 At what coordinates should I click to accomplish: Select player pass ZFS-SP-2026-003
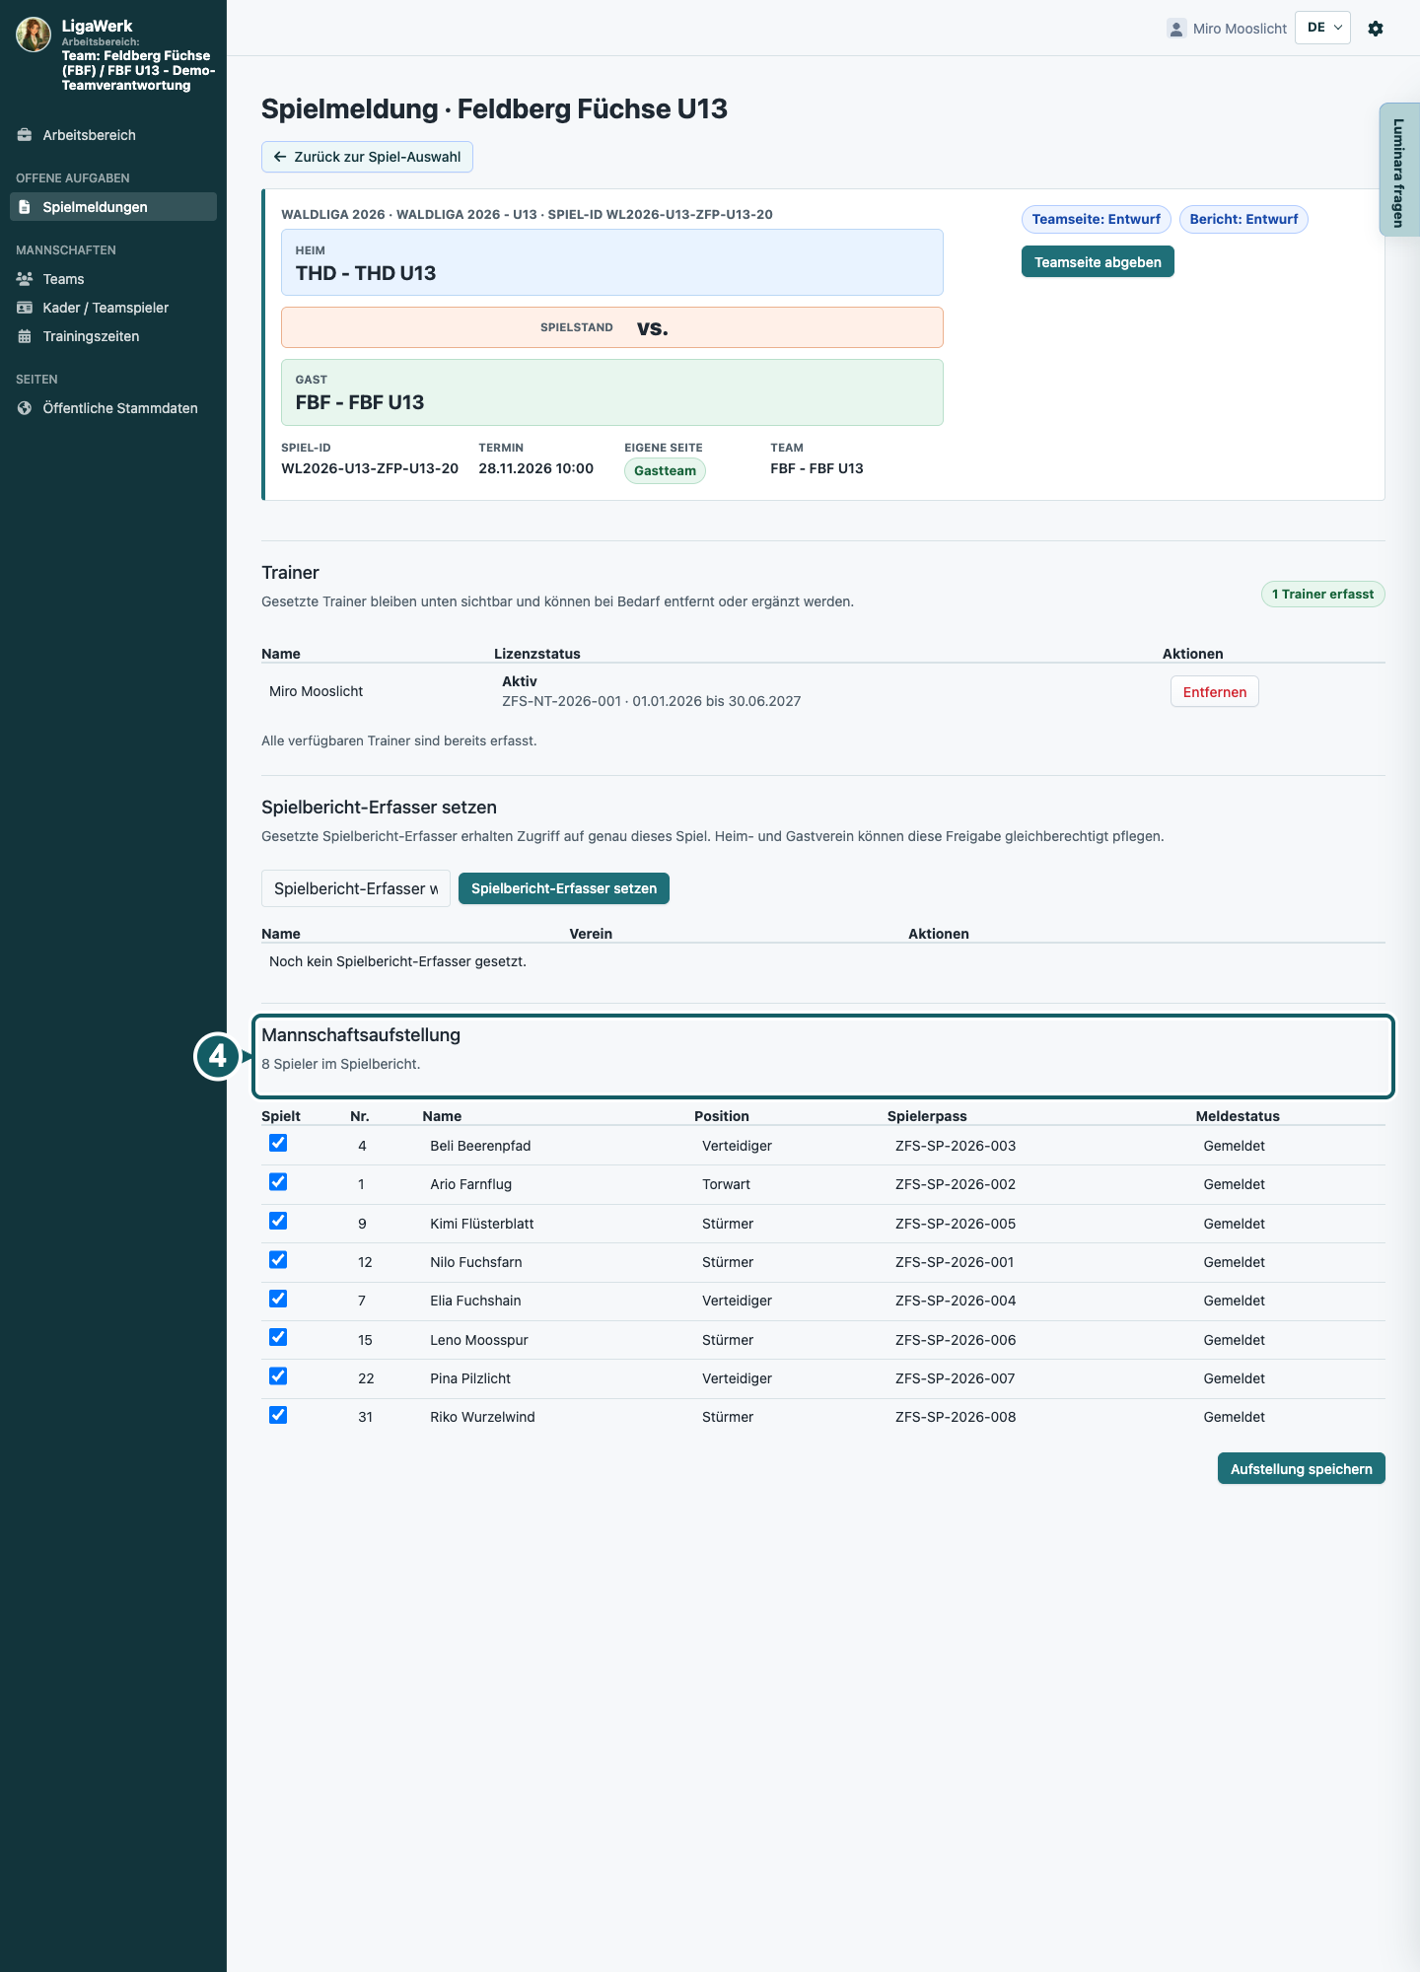956,1146
